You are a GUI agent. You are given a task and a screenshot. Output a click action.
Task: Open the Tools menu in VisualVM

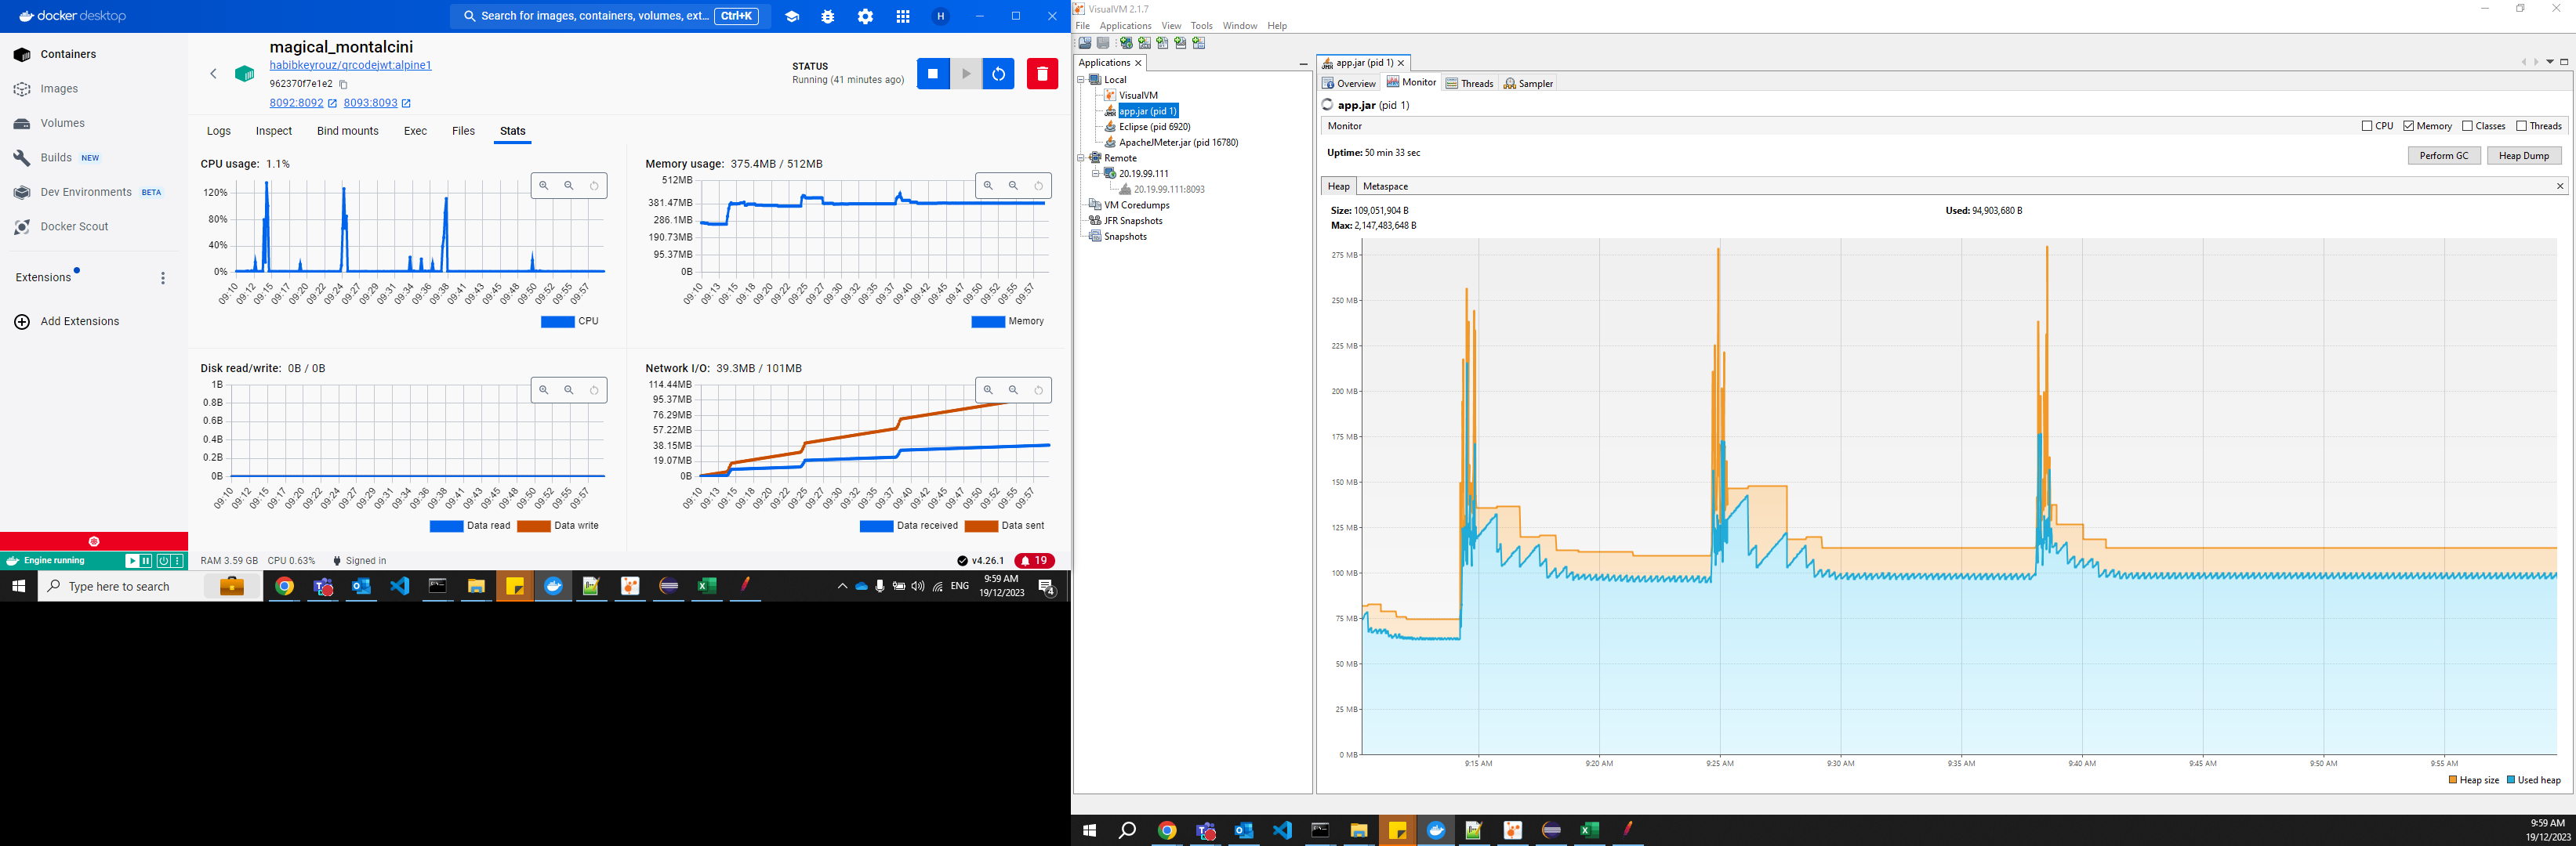(x=1201, y=26)
